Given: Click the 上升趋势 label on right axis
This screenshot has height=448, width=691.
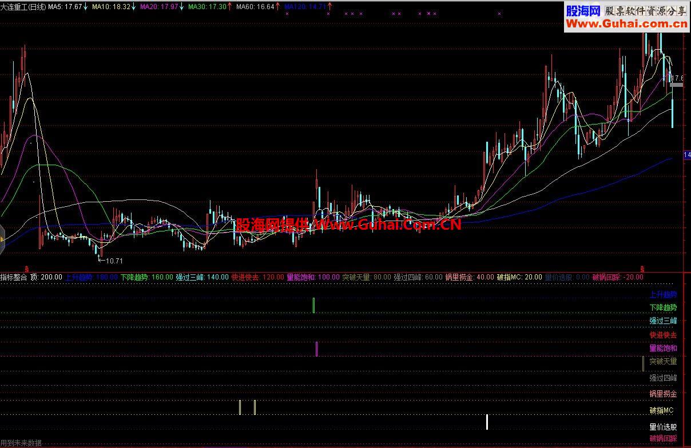Looking at the screenshot, I should click(x=663, y=295).
